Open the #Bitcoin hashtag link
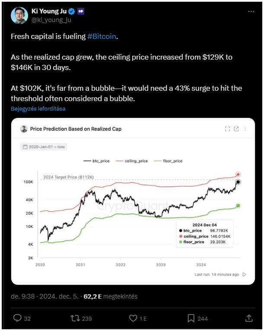 102,37
